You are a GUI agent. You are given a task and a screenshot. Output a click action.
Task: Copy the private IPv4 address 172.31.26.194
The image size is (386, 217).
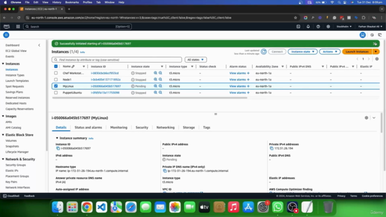pyautogui.click(x=271, y=148)
